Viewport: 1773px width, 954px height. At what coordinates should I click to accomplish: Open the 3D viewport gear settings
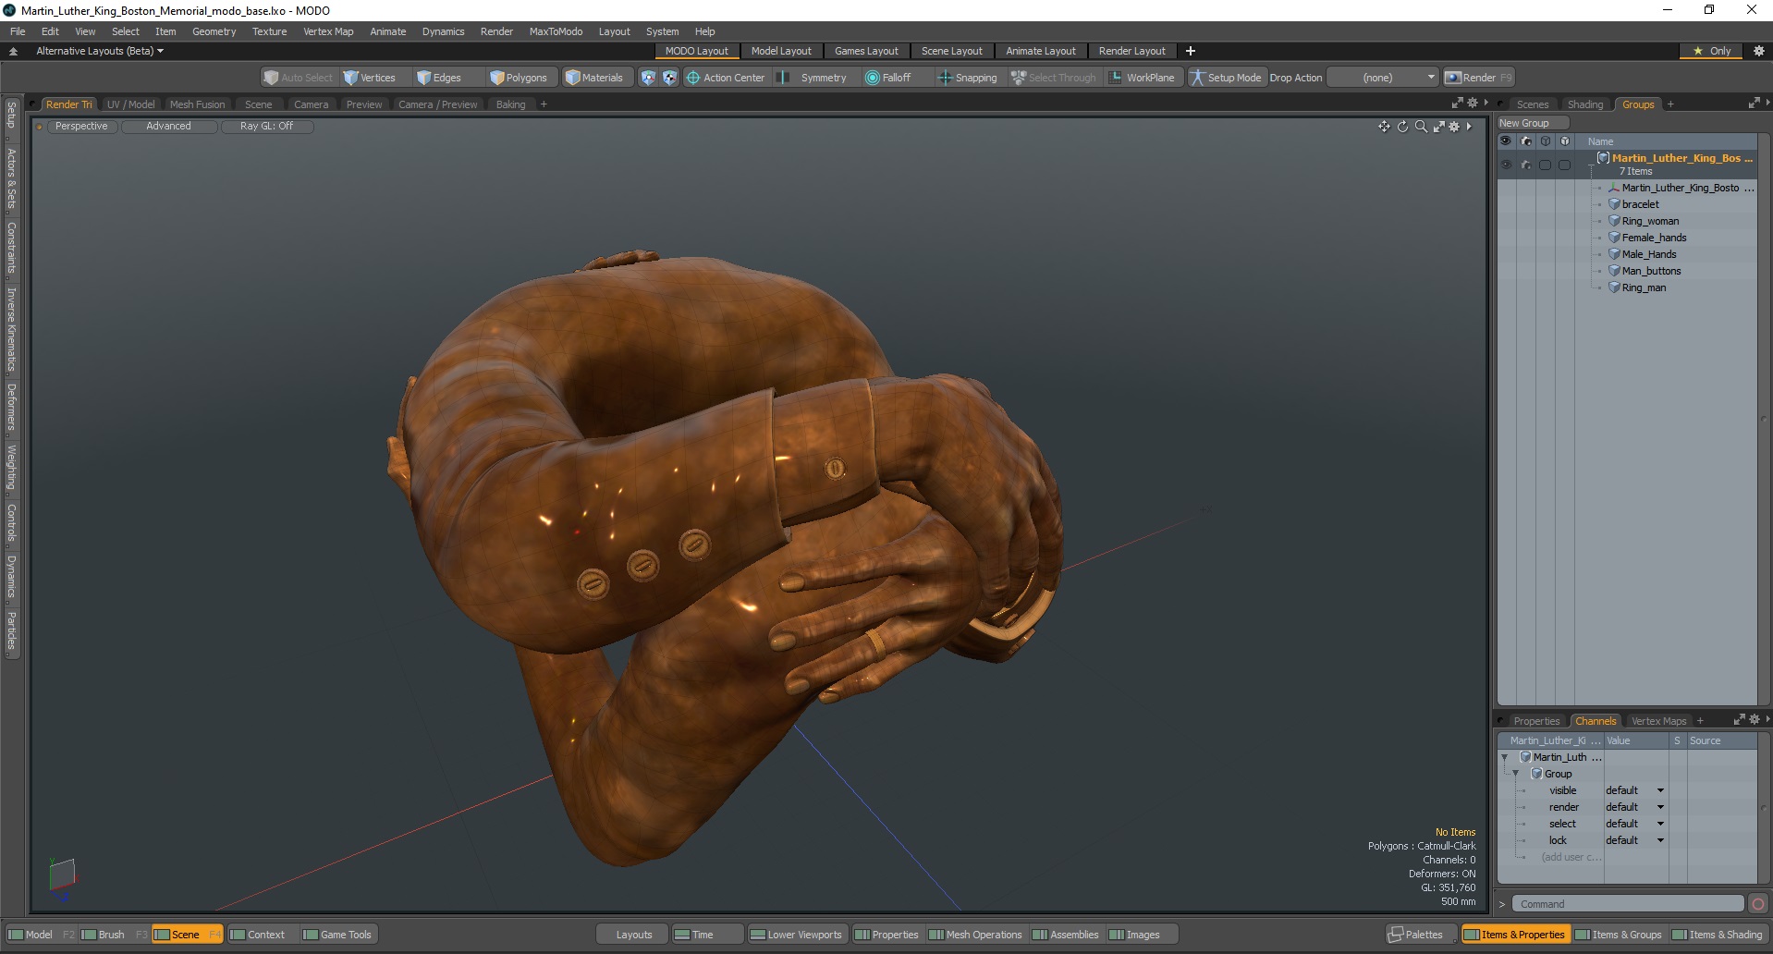click(x=1454, y=127)
